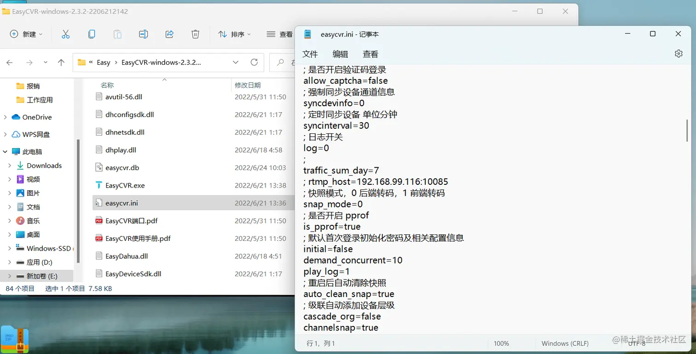Image resolution: width=696 pixels, height=354 pixels.
Task: Open the ZIP archive icon on the desktop
Action: click(15, 340)
